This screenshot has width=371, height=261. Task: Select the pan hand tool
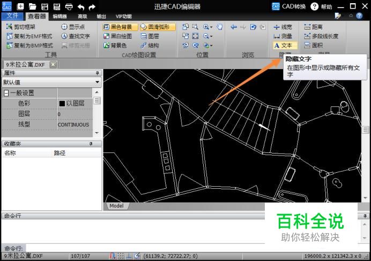click(220, 27)
